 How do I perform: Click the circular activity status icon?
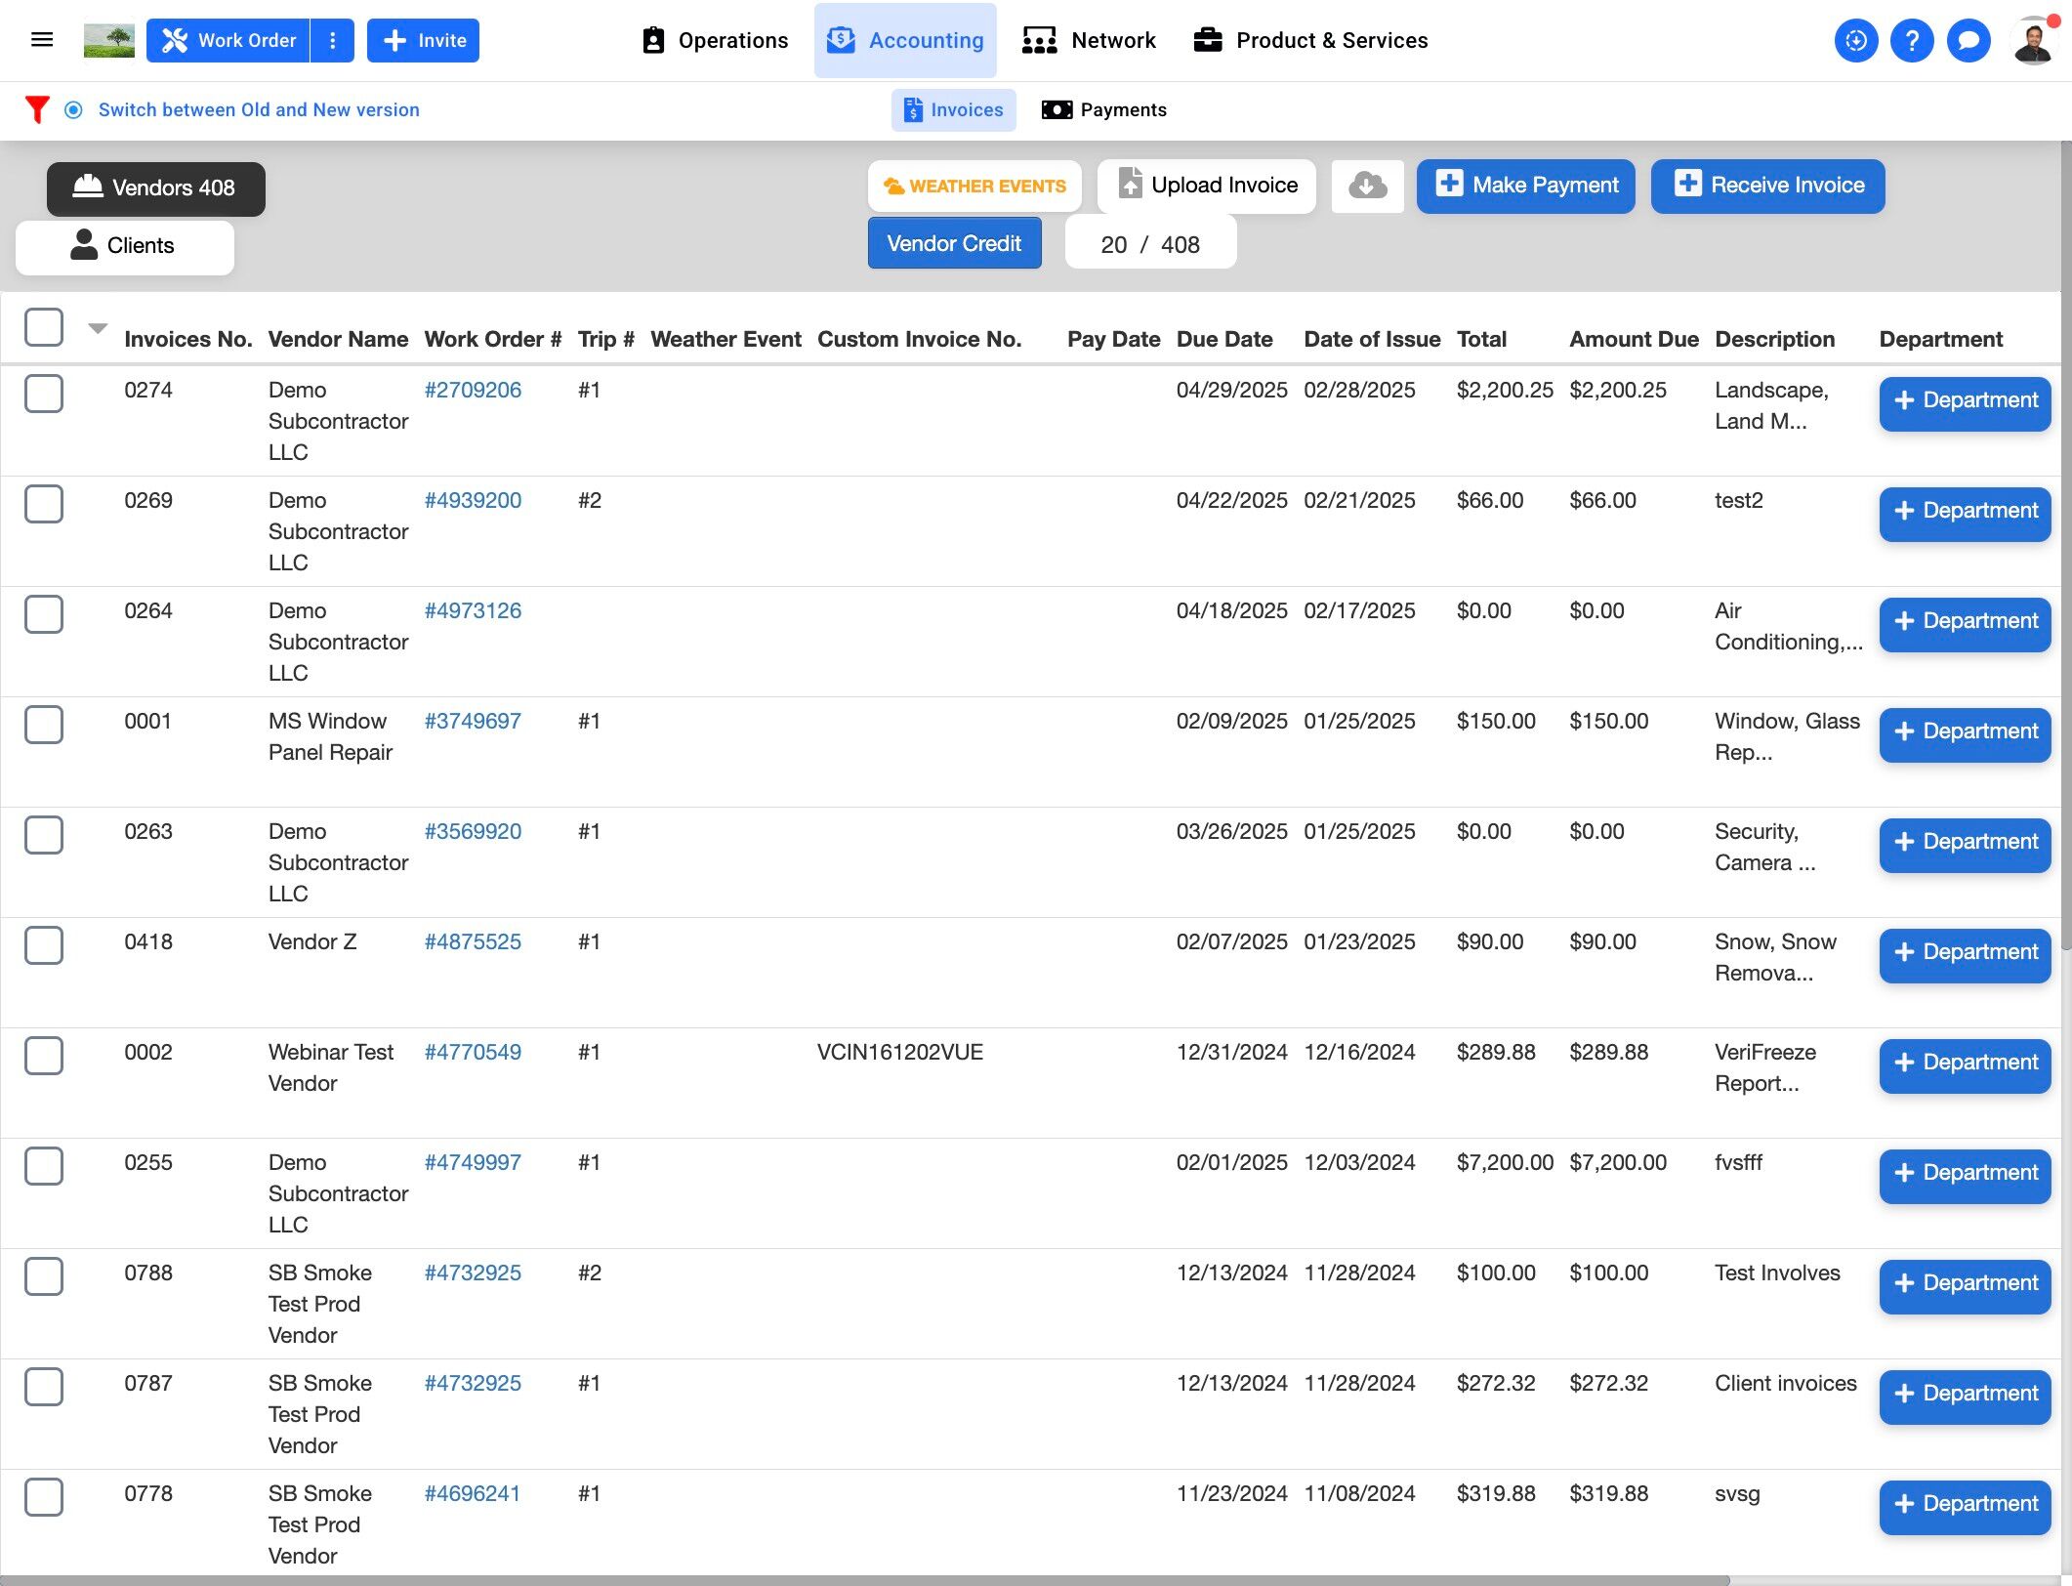[x=1856, y=41]
